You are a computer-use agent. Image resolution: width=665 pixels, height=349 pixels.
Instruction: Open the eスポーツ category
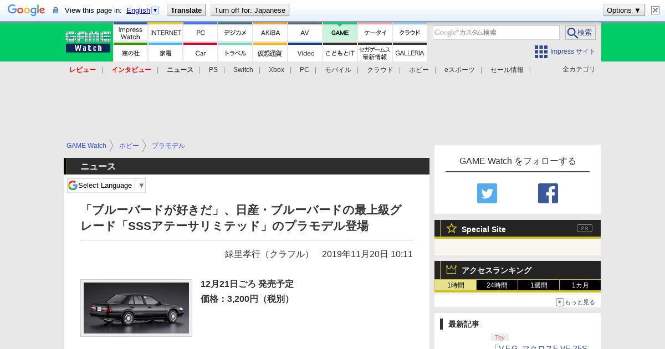(459, 70)
